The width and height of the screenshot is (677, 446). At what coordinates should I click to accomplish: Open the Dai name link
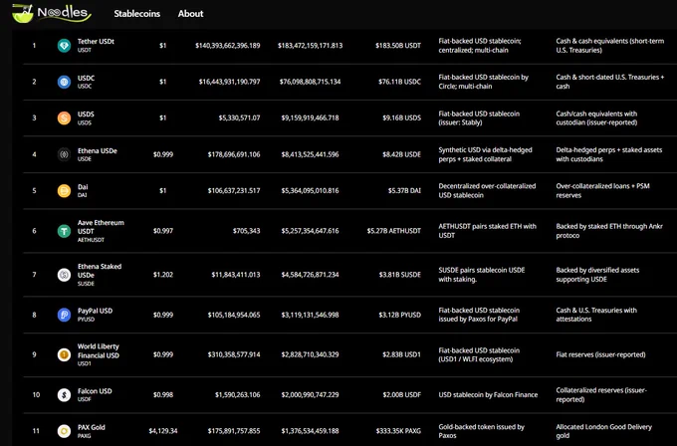(x=83, y=187)
